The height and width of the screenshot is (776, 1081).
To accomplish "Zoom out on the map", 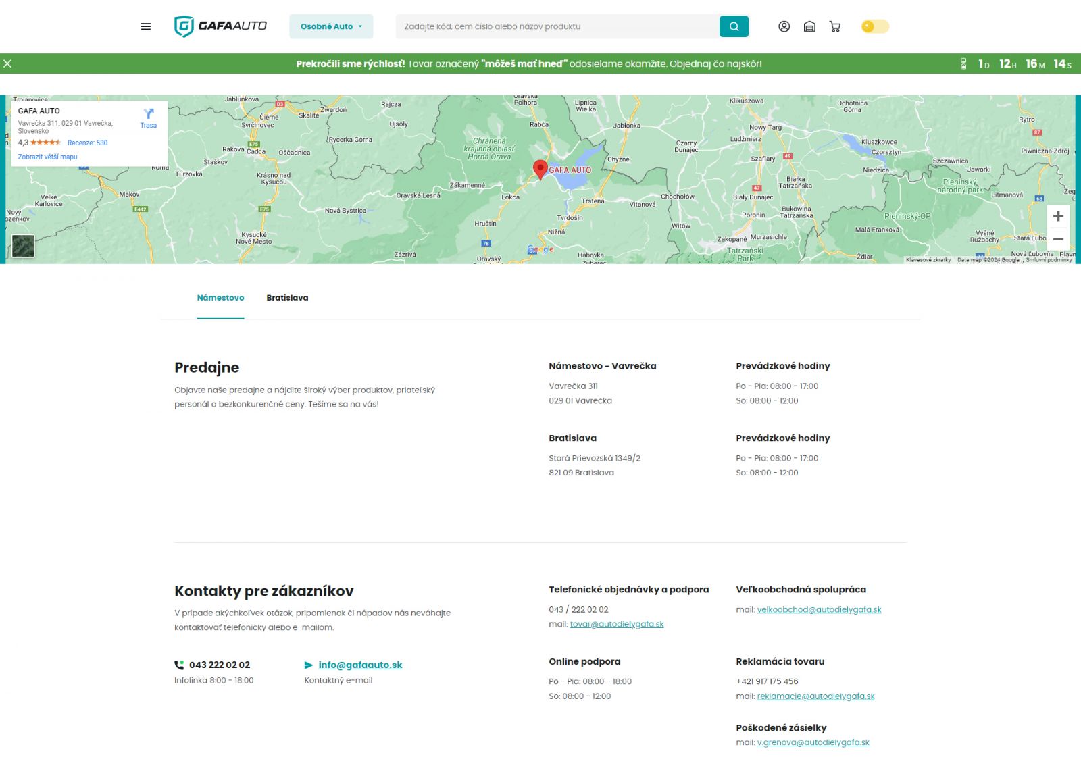I will pos(1058,239).
